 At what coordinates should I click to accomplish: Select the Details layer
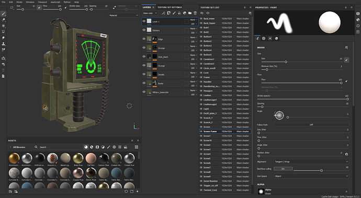170,75
